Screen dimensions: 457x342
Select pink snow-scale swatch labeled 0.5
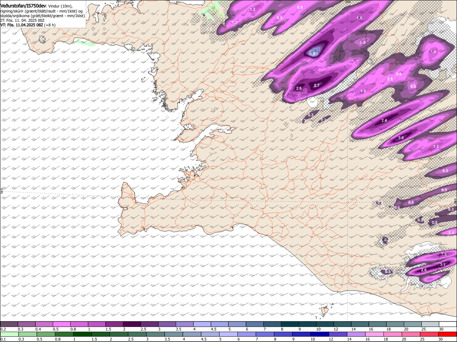[x=61, y=324]
